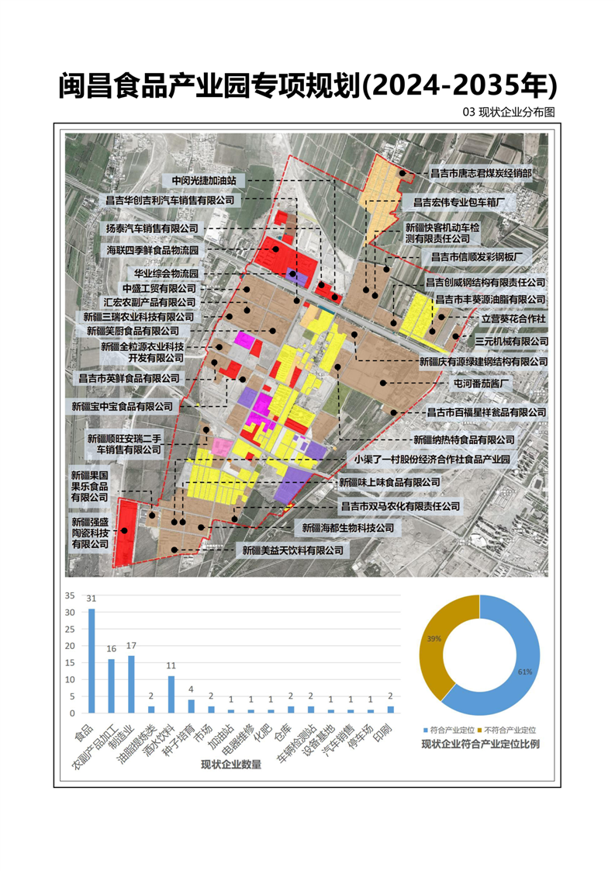Select the label 中盛工贸有限公司

(x=159, y=288)
